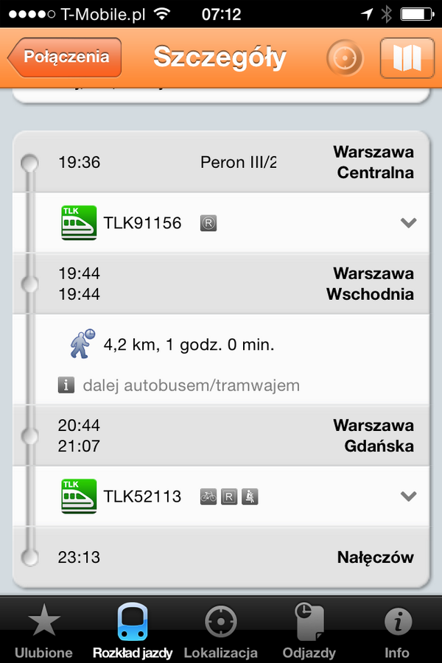Switch to the Lokalizacja tab

point(220,630)
